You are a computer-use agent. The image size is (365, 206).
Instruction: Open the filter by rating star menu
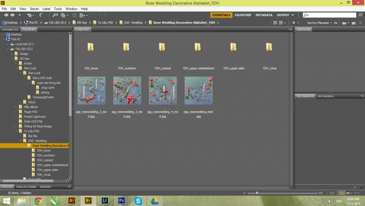tap(295, 23)
